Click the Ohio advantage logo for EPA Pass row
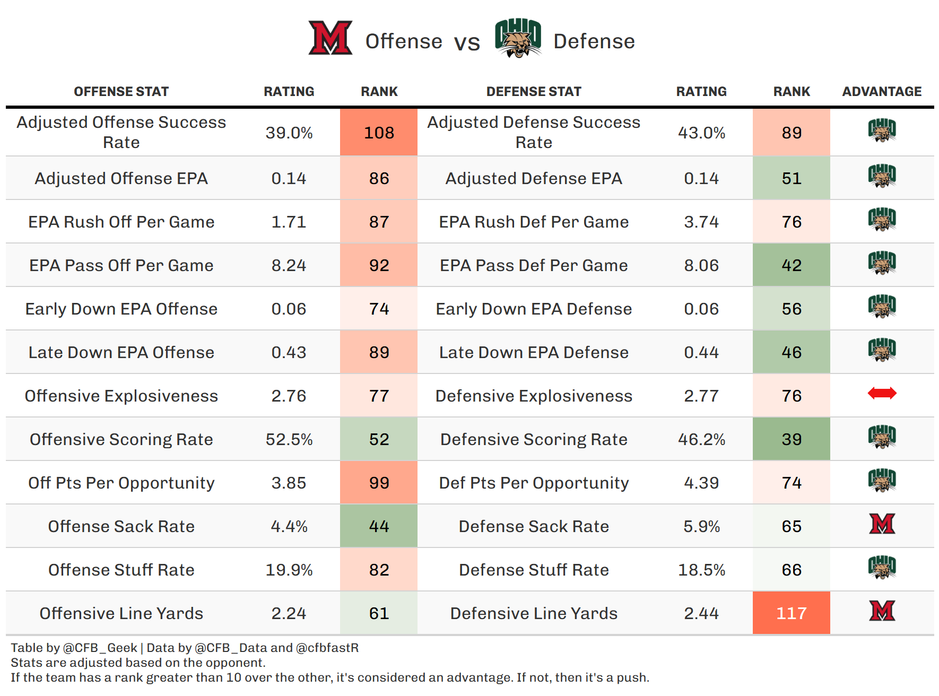 click(882, 263)
